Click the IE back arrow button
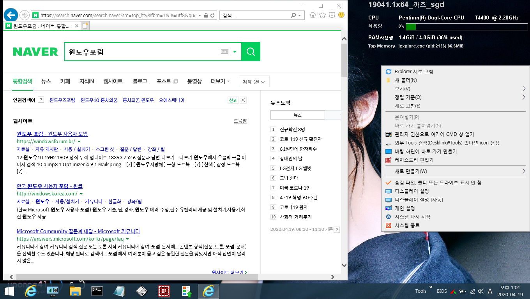Screen dimensions: 530x299 pos(11,15)
